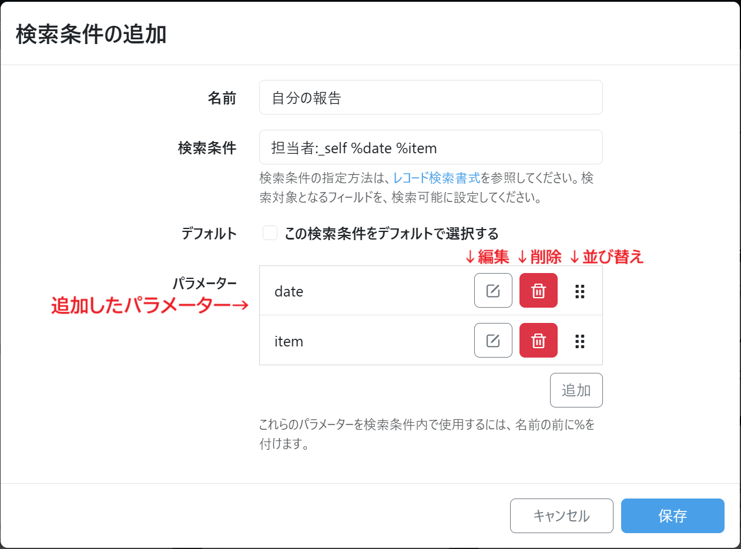Delete the date parameter
This screenshot has height=549, width=741.
pos(538,291)
